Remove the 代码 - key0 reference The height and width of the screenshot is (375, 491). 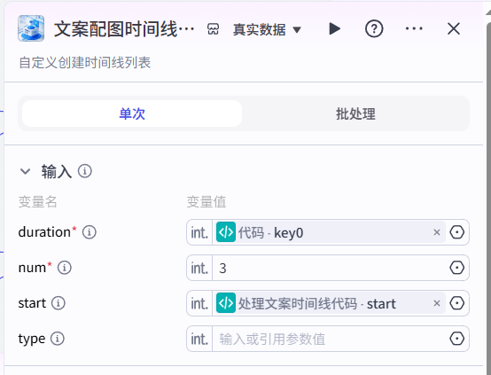tap(437, 232)
